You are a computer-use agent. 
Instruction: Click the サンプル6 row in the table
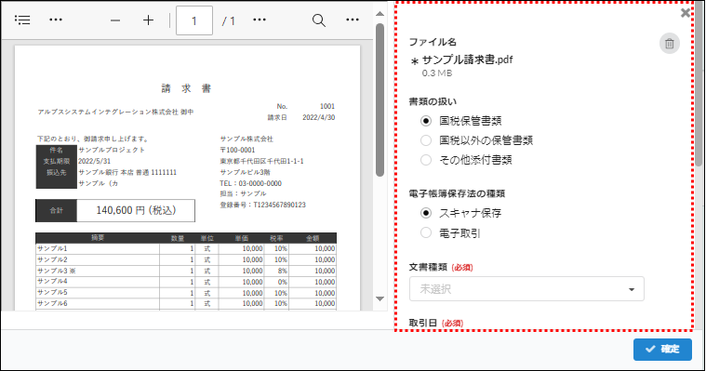coord(186,303)
